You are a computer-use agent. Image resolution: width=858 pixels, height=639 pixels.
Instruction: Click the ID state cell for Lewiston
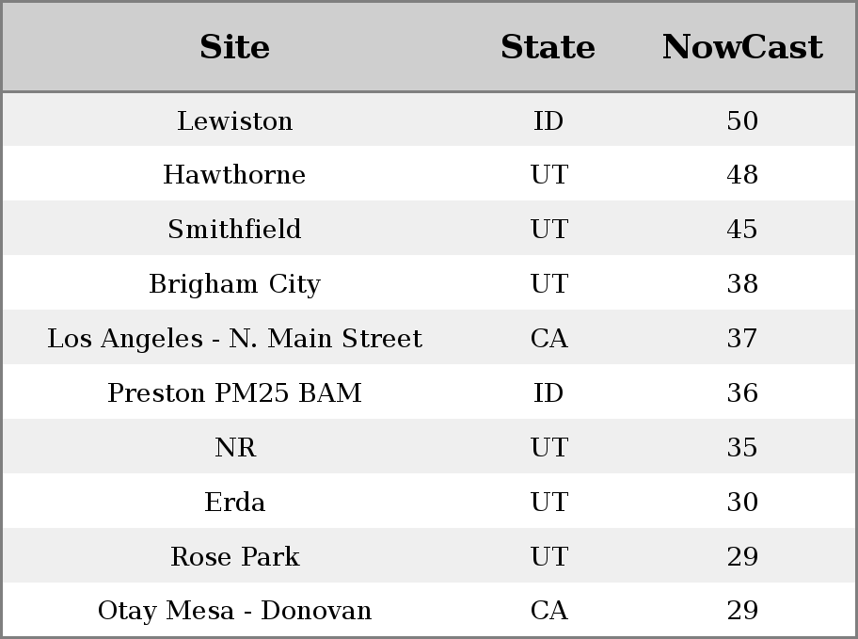click(x=548, y=121)
